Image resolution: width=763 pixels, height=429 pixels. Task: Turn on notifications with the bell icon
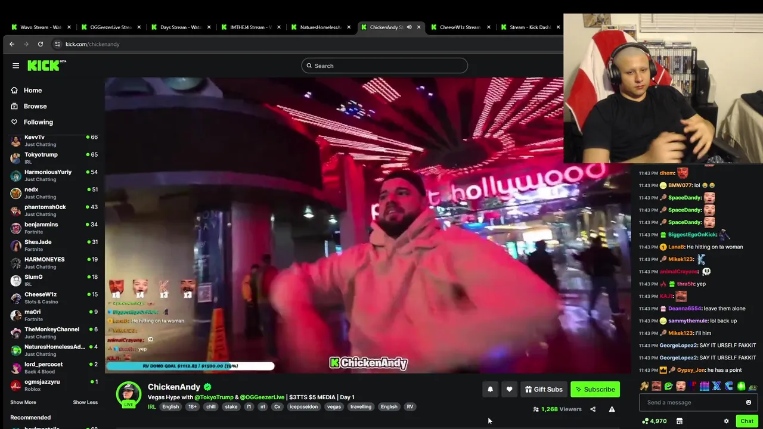[490, 389]
